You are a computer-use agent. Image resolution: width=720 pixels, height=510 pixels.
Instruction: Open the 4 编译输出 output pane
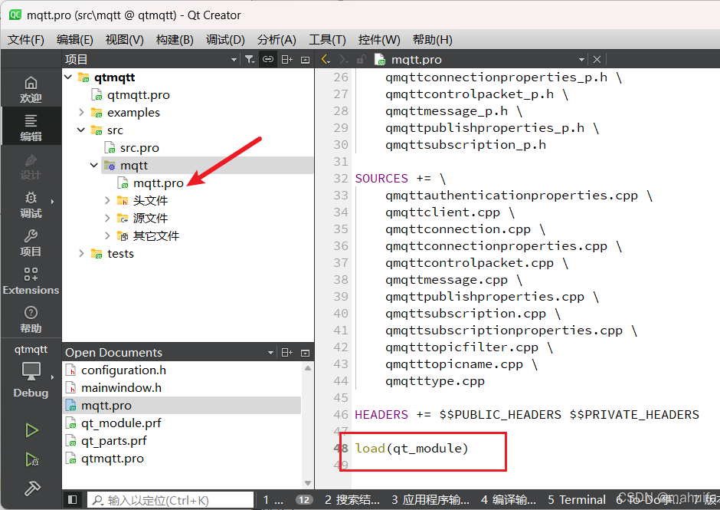click(509, 500)
